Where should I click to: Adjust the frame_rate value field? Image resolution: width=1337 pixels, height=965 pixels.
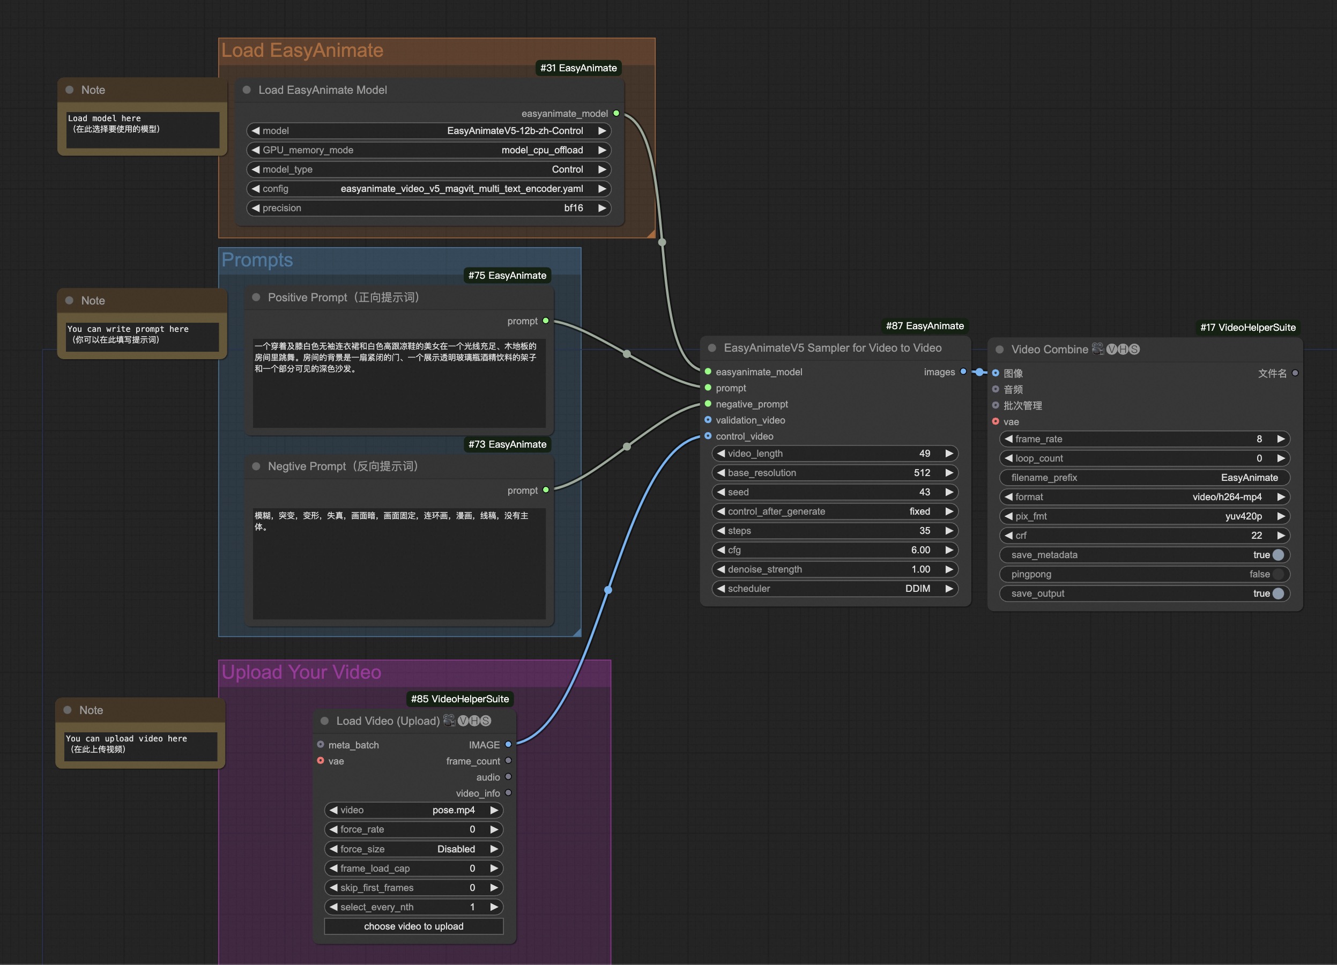coord(1145,439)
